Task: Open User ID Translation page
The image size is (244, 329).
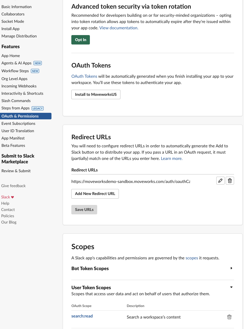Action: (x=18, y=131)
